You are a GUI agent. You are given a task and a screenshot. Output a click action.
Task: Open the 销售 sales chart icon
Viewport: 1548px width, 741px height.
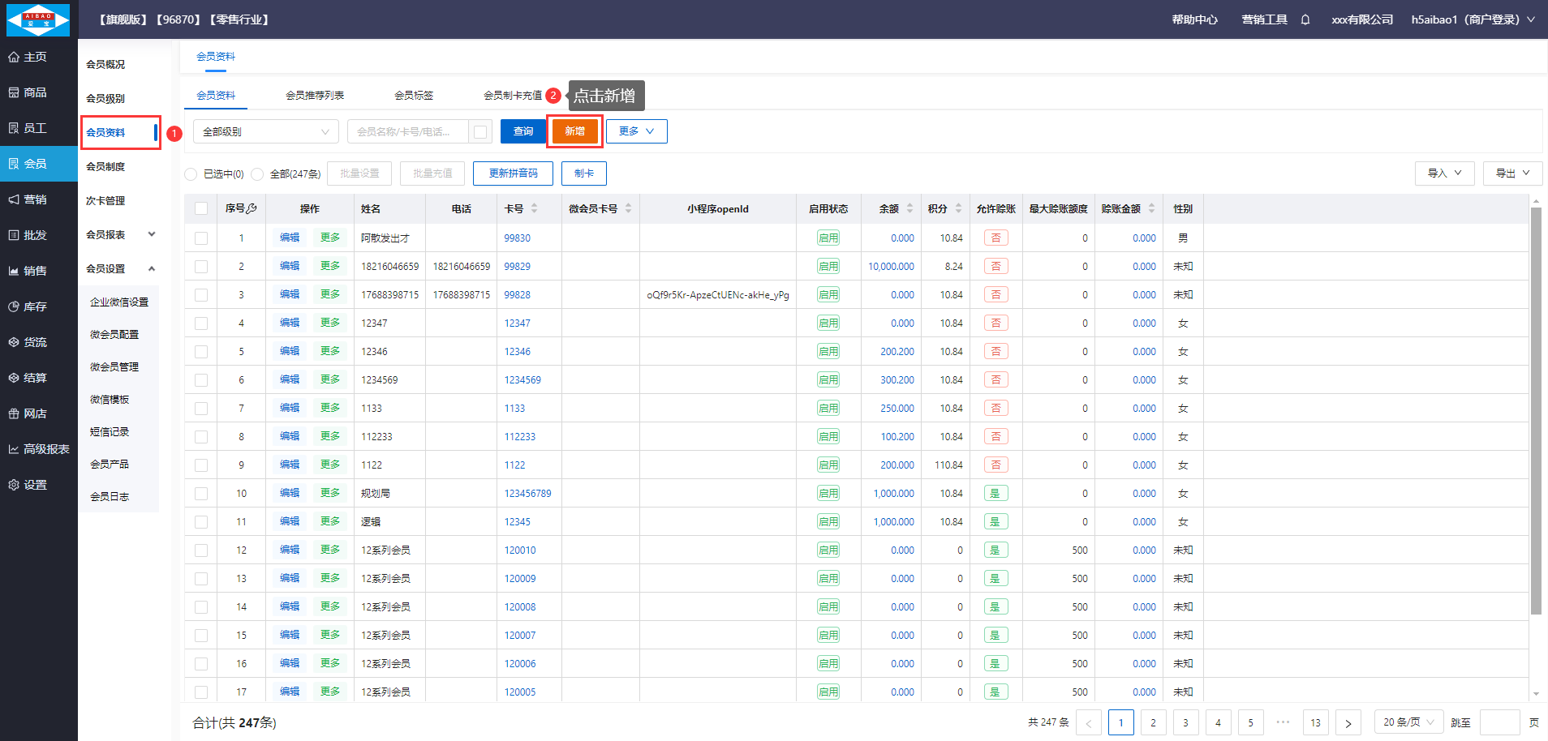(x=14, y=271)
